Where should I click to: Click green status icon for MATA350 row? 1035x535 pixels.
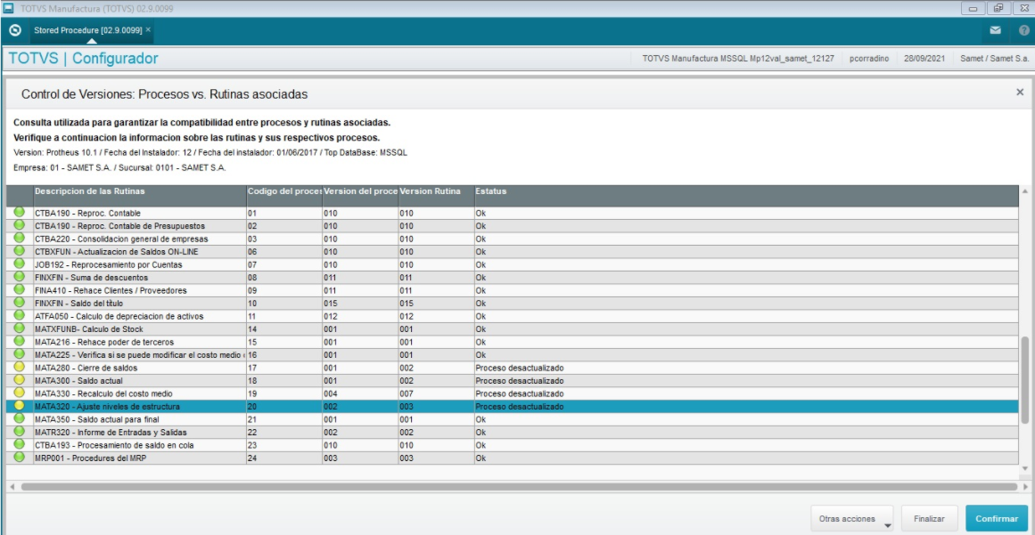(19, 419)
